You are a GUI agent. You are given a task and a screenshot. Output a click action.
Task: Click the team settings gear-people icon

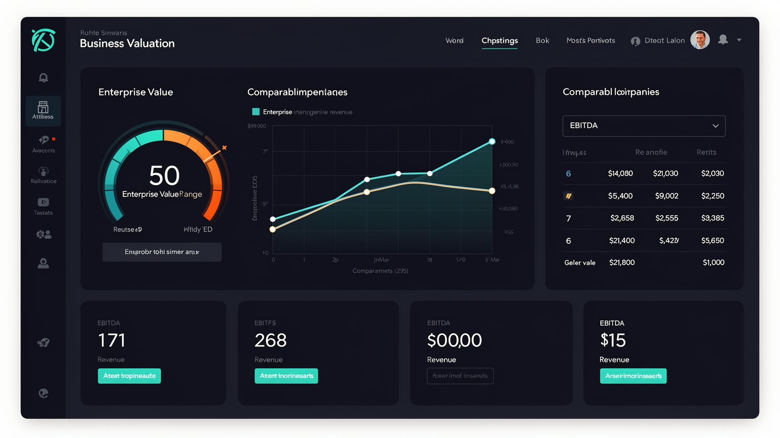click(x=43, y=234)
